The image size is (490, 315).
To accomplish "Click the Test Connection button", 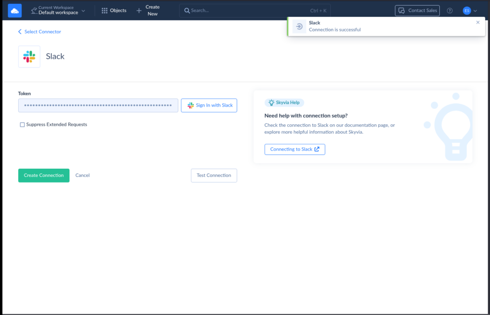I will pyautogui.click(x=214, y=175).
